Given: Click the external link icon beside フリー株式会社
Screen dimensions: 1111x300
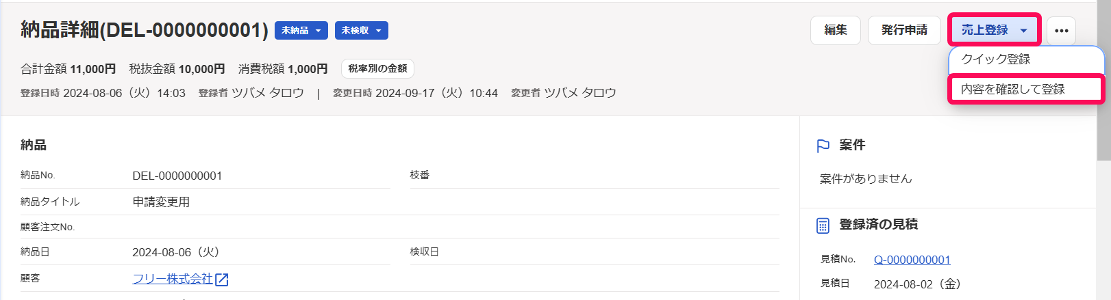Looking at the screenshot, I should pos(221,279).
